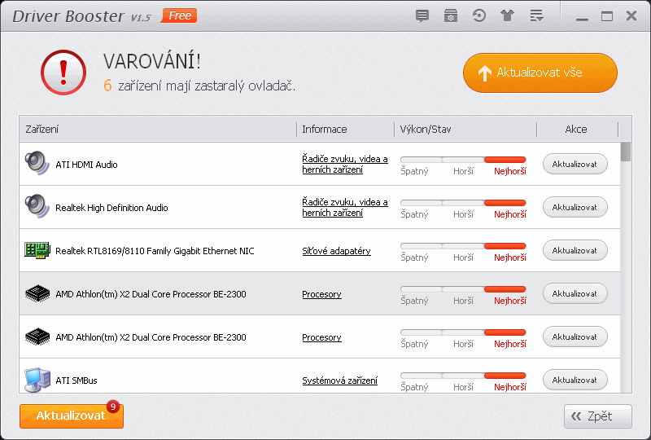Select Realtek RTL8169/8110 Family Gigabit Ethernet NIC
This screenshot has height=440, width=651.
tap(155, 251)
